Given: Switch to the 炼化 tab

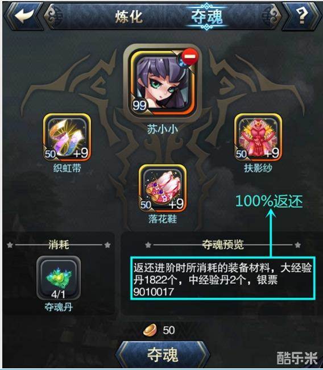Looking at the screenshot, I should coord(129,16).
